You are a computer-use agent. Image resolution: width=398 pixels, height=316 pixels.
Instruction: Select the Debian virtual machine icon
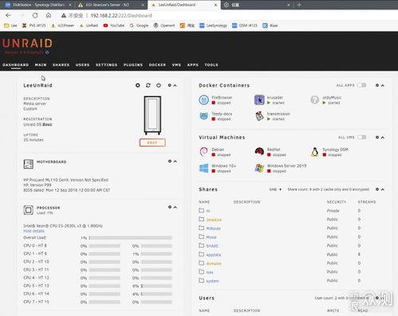point(204,152)
